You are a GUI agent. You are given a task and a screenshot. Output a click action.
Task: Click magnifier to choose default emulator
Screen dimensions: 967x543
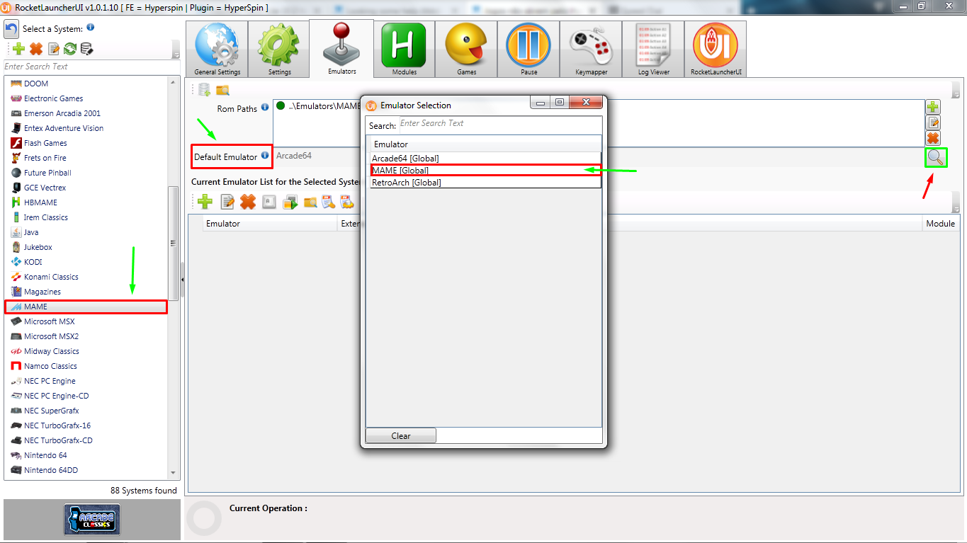[x=935, y=158]
